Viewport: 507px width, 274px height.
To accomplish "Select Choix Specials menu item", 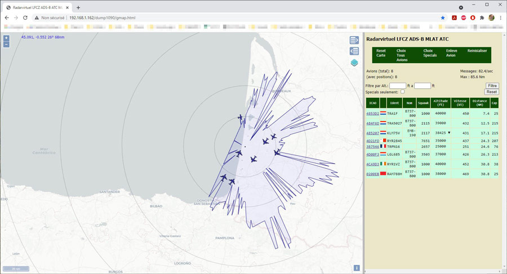I will coord(430,53).
